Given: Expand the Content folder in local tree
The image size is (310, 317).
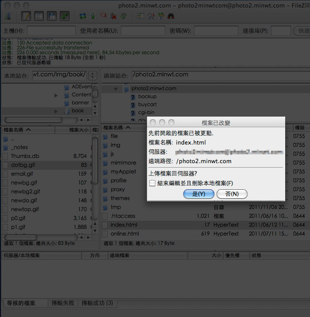Looking at the screenshot, I should pos(56,95).
